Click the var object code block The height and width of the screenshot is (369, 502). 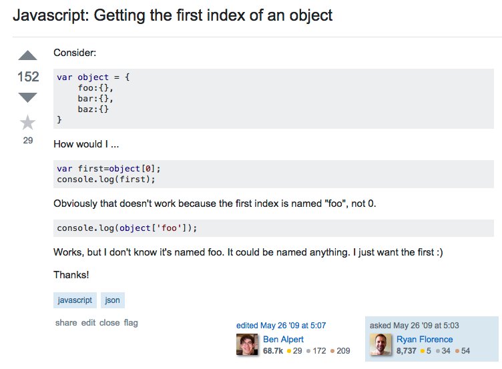tap(274, 99)
